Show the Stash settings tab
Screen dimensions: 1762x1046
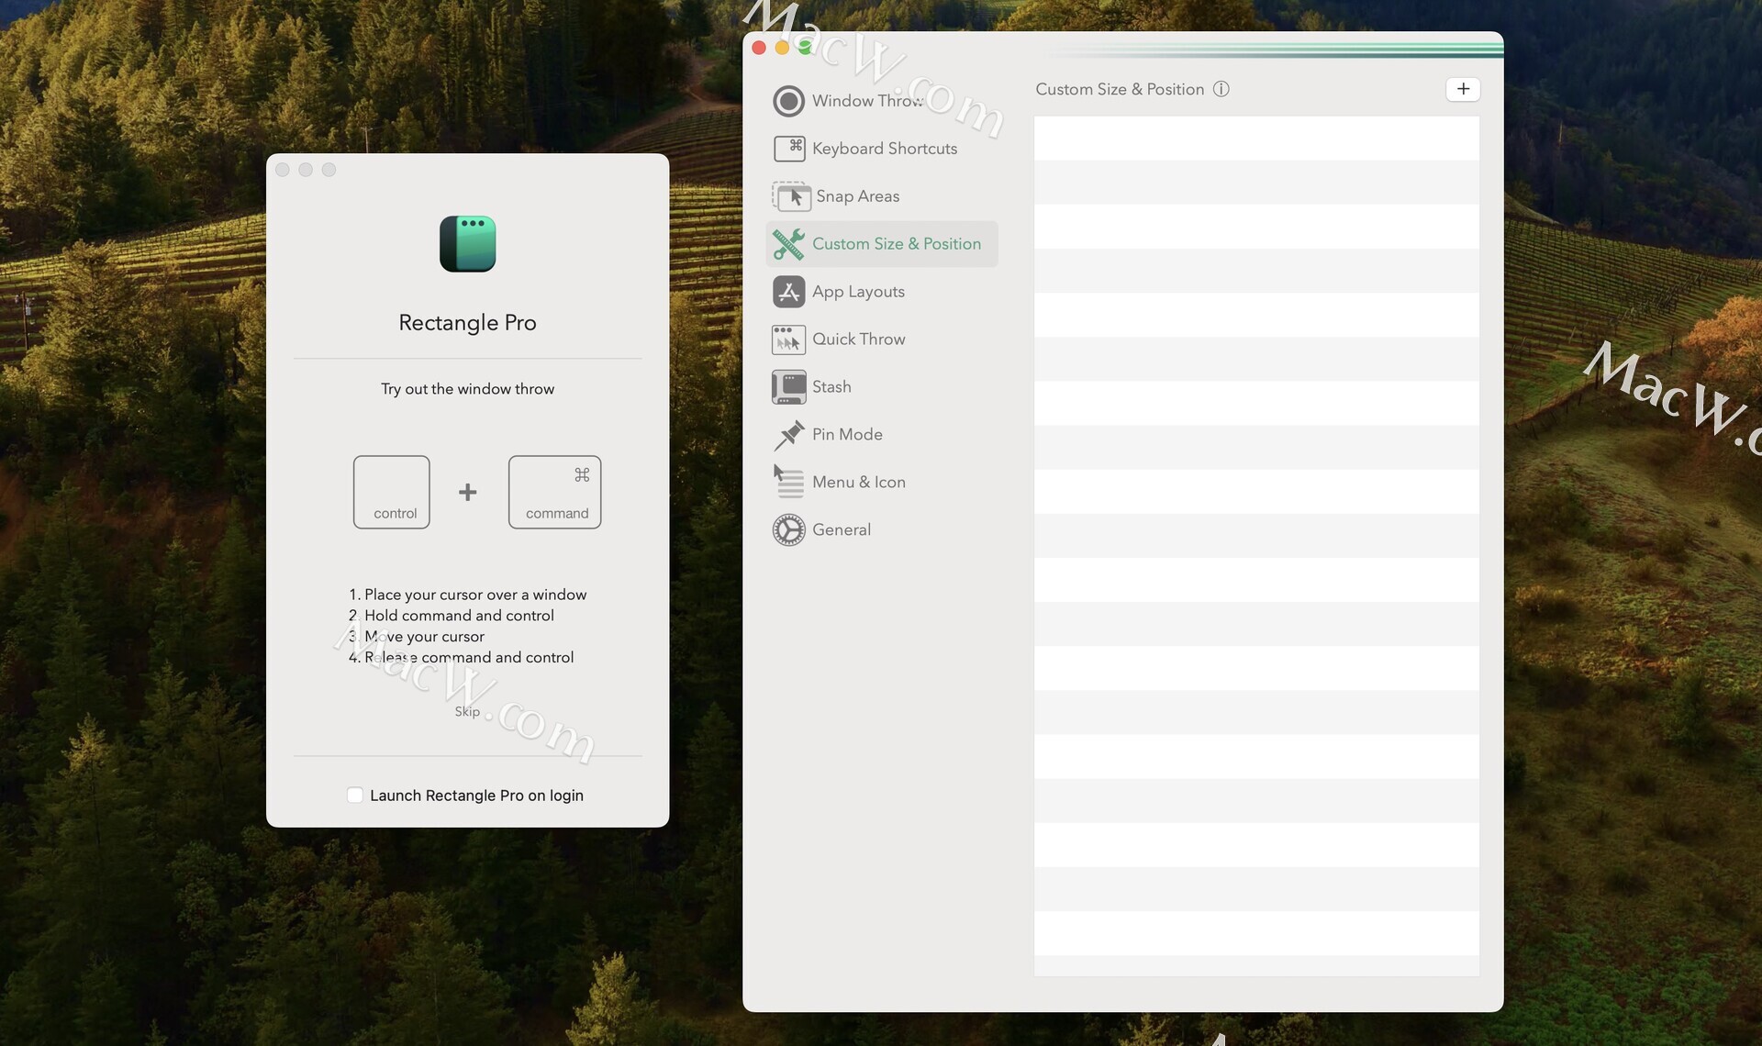831,387
